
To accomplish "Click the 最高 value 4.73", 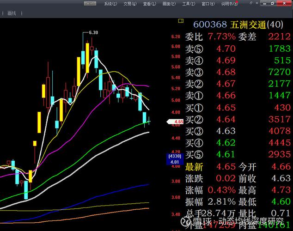I will coord(281,190).
